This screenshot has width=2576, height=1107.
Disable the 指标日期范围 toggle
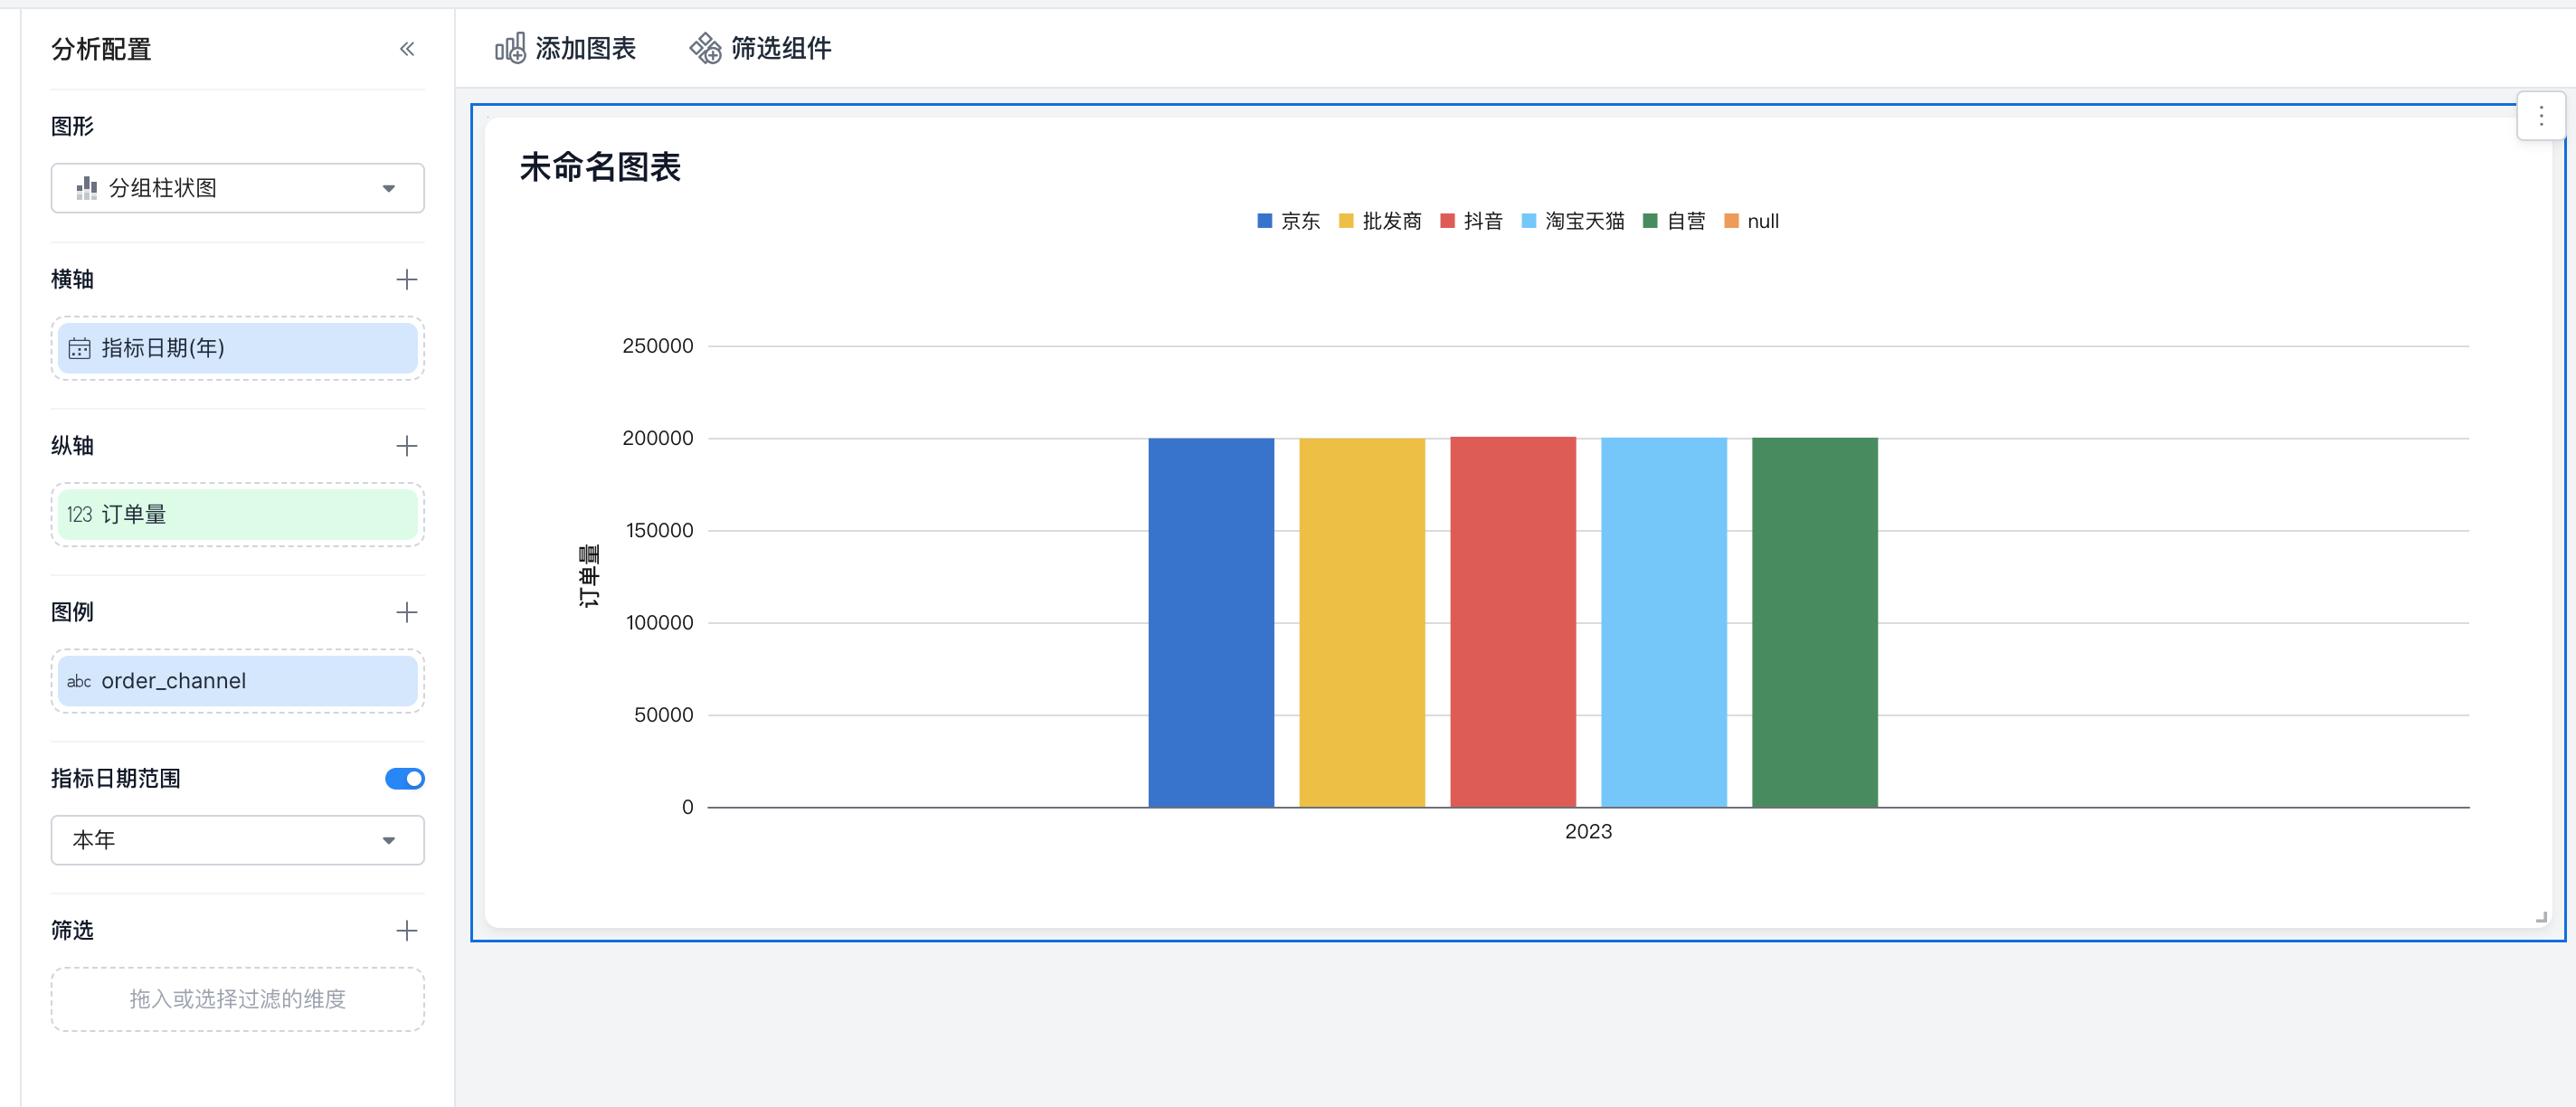click(404, 778)
